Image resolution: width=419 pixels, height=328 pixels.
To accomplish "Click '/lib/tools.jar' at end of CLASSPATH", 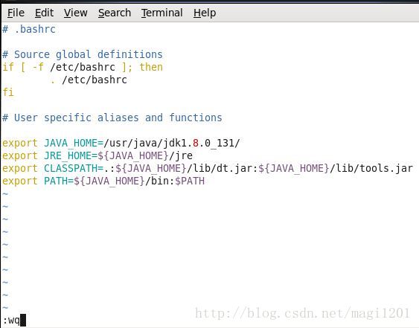I will (x=371, y=168).
